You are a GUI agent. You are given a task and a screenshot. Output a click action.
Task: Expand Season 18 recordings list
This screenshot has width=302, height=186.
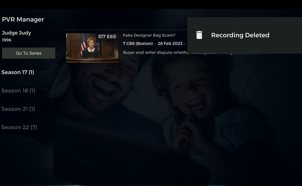[x=18, y=90]
